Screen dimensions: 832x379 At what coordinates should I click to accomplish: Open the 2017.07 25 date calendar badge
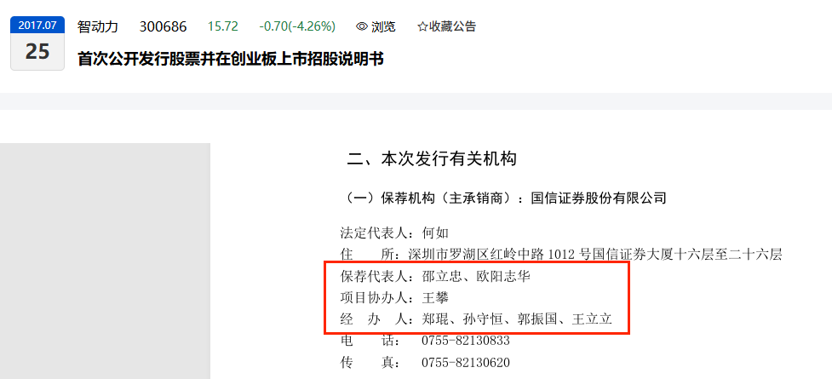37,43
